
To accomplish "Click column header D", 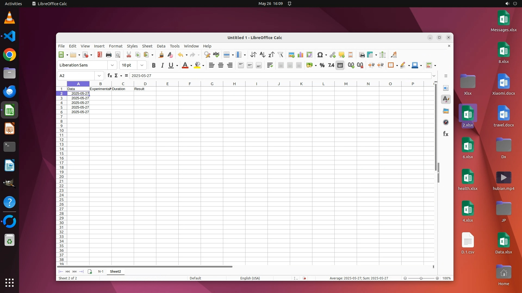I will coord(145,84).
